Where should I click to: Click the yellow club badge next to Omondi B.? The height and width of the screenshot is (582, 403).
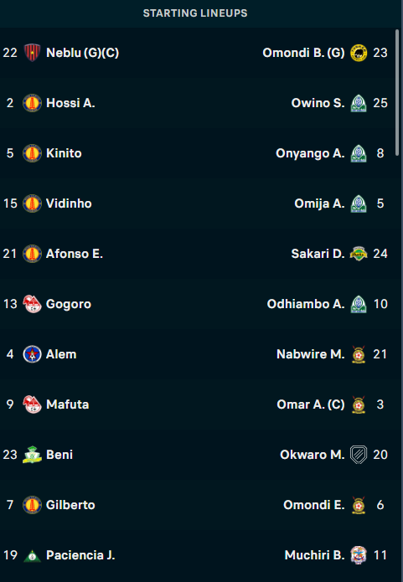pos(359,53)
